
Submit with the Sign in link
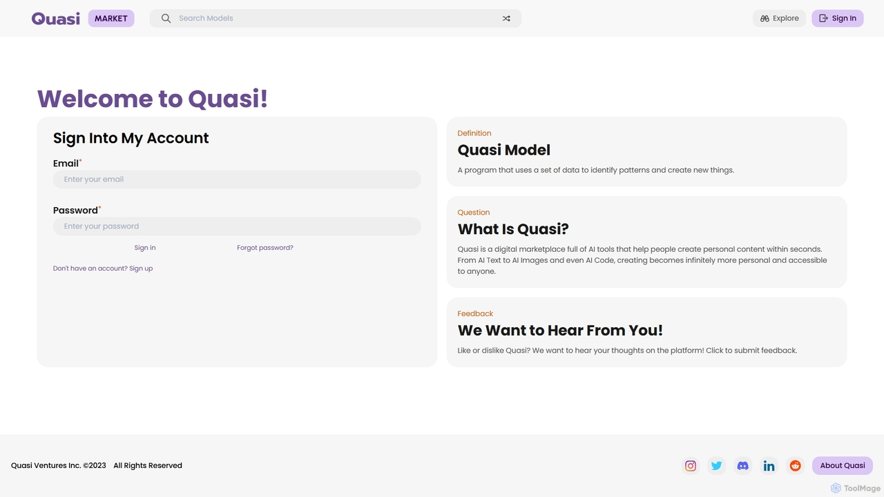[x=145, y=248]
